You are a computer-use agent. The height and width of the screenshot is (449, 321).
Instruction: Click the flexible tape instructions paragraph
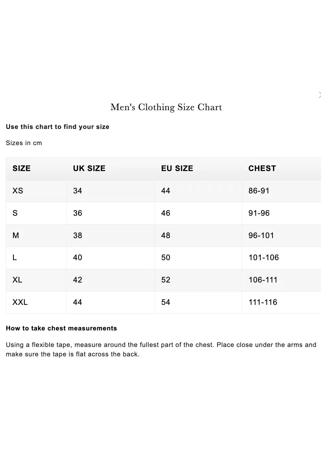(161, 349)
